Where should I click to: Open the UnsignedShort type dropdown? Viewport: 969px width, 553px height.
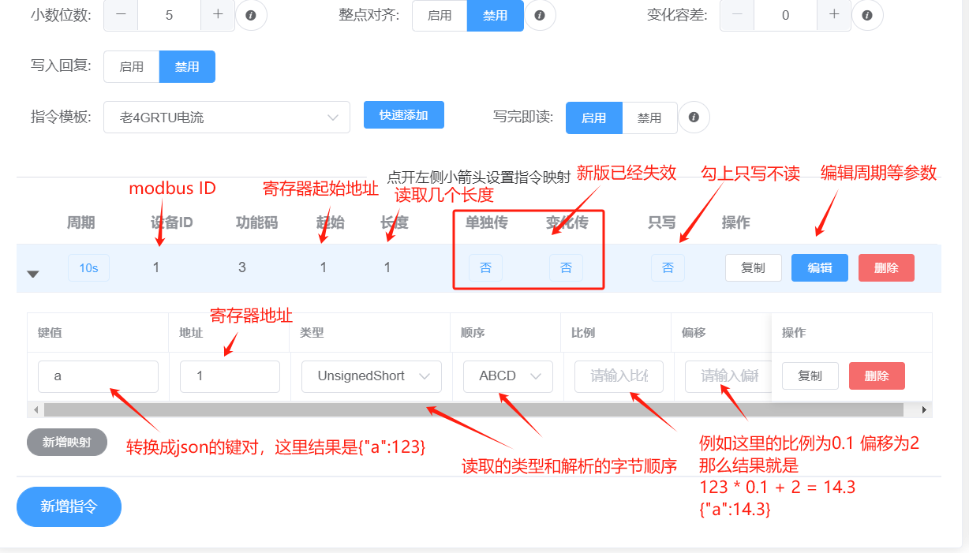pos(371,376)
